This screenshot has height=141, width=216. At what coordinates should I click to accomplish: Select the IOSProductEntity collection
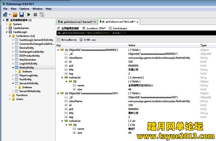pos(30,56)
